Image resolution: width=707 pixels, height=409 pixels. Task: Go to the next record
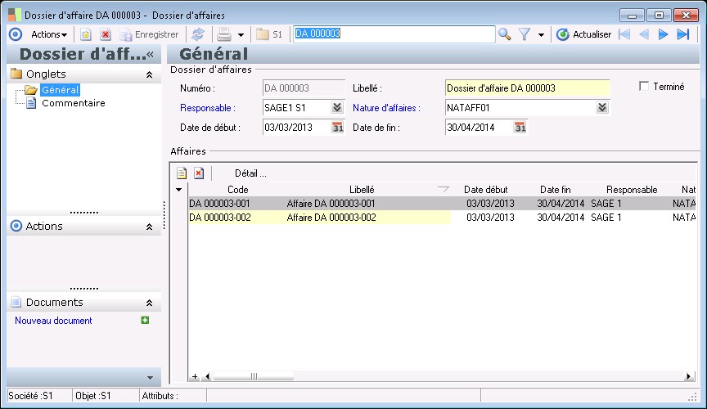664,34
